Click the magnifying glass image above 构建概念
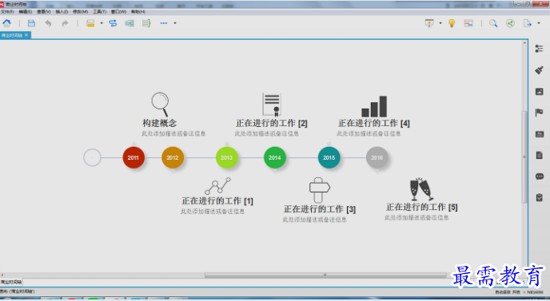The width and height of the screenshot is (550, 301). [x=160, y=105]
